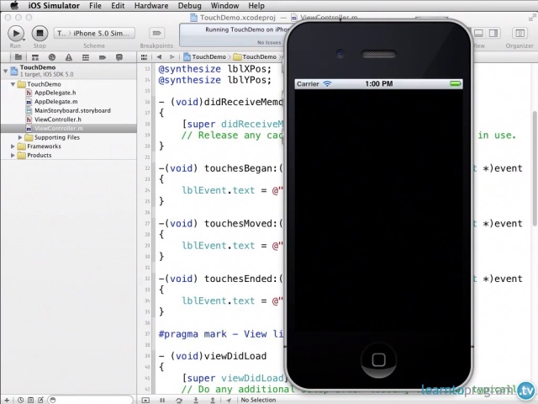Show the Debug navigator icon
Viewport: 538px width, 404px height.
pyautogui.click(x=86, y=57)
